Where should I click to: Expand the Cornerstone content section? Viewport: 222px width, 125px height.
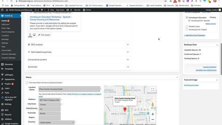tap(79, 60)
